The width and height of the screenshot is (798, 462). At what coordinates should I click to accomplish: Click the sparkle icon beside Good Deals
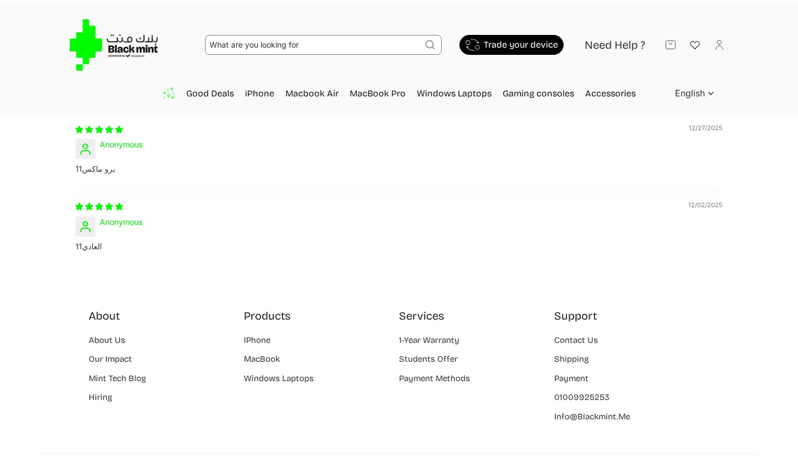click(x=168, y=94)
